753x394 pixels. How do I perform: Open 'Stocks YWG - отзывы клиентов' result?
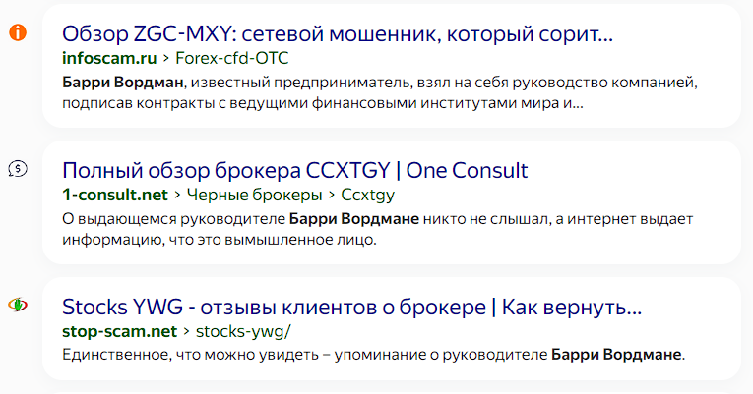pos(352,308)
